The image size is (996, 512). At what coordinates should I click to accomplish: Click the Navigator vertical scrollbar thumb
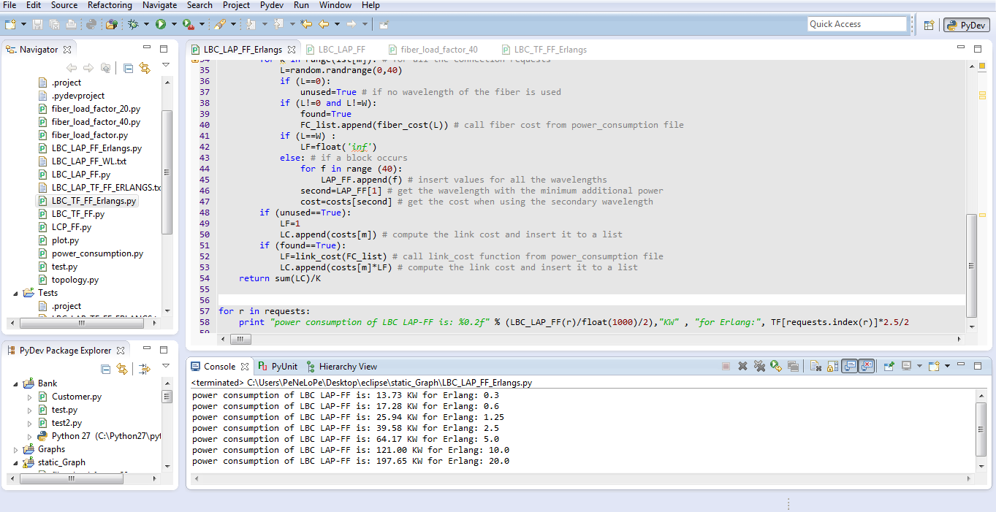point(167,172)
